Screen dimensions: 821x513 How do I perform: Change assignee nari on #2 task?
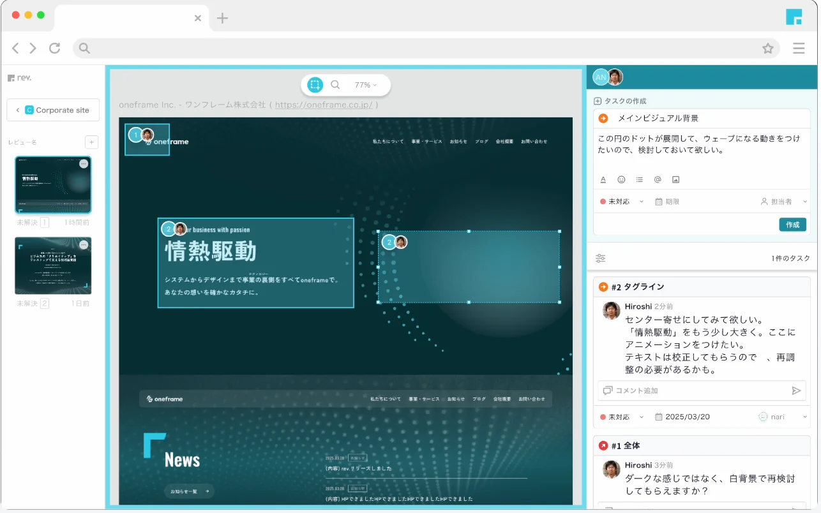tap(782, 417)
